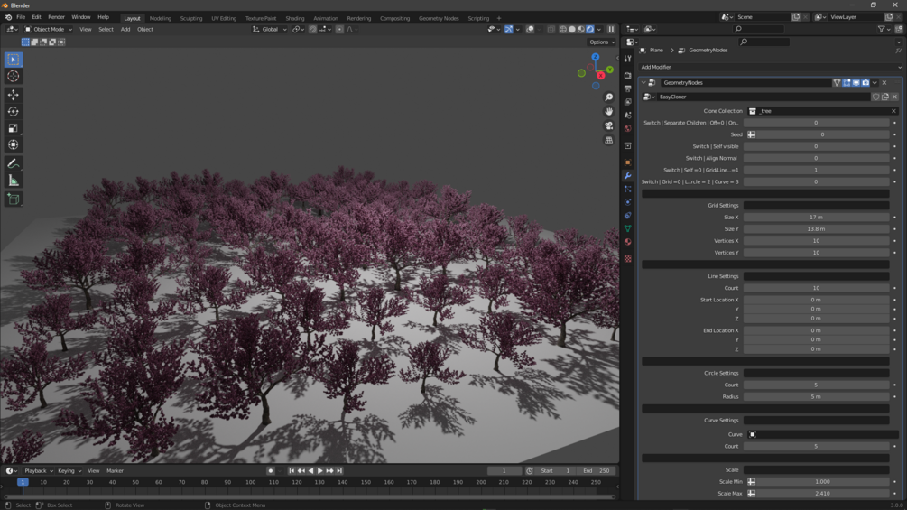Open the Render menu
This screenshot has height=510, width=907.
[x=56, y=17]
